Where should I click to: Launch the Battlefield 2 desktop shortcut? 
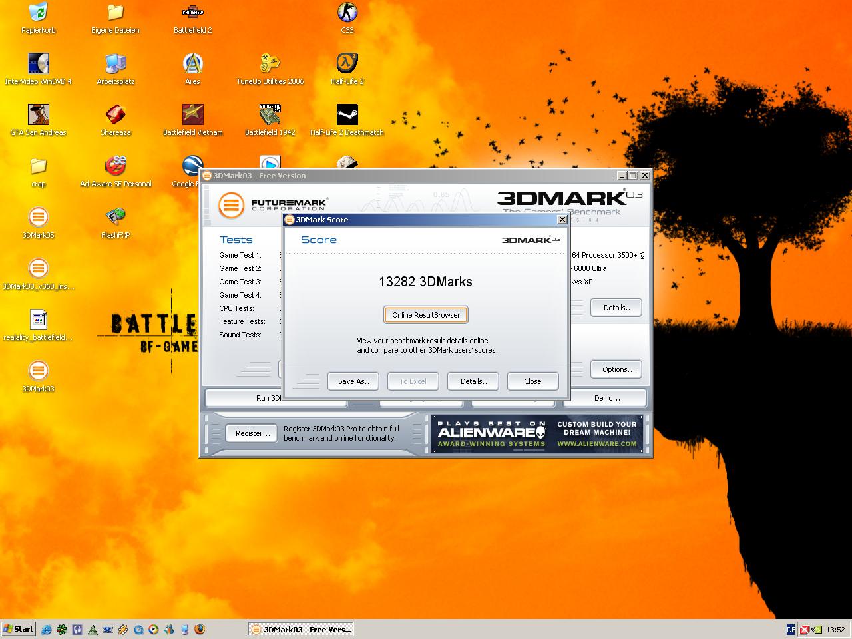(x=192, y=18)
